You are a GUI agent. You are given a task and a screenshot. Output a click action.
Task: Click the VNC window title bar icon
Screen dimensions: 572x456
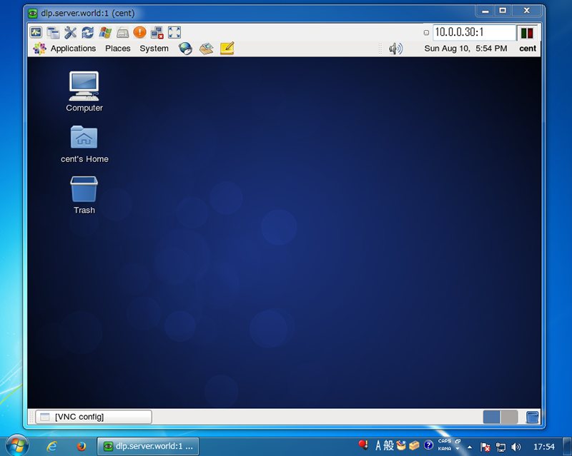tap(32, 14)
